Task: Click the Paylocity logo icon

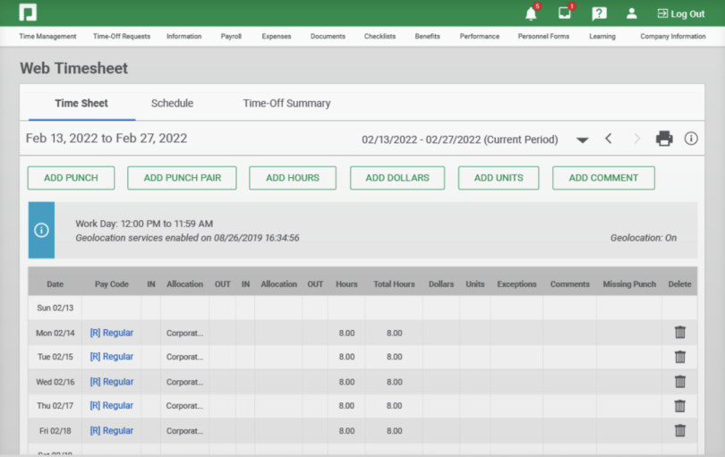Action: (28, 13)
